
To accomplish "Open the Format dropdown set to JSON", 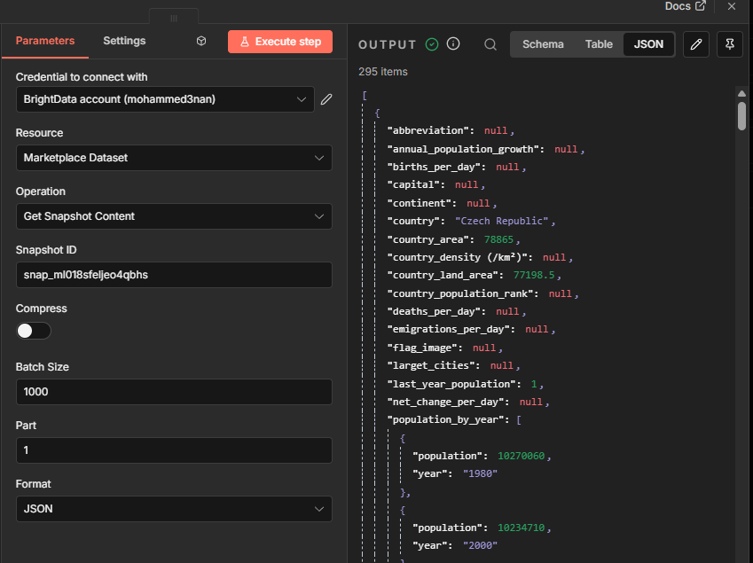I will coord(174,509).
